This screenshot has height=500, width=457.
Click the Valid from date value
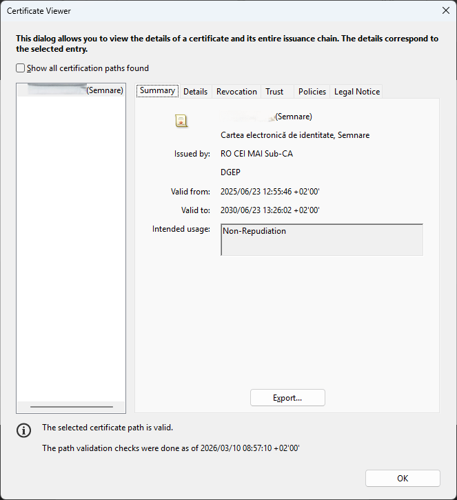(x=270, y=192)
